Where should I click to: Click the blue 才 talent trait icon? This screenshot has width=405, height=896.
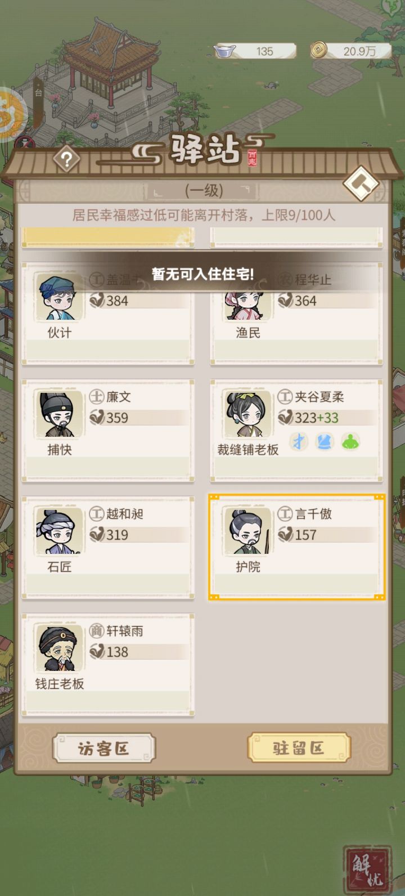[x=299, y=442]
